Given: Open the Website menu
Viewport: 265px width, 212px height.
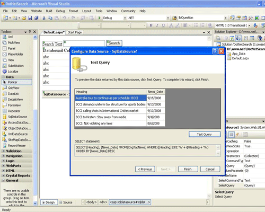Looking at the screenshot, I should pos(37,11).
